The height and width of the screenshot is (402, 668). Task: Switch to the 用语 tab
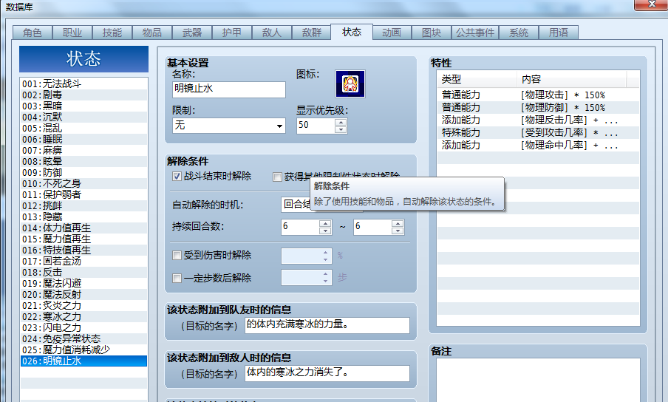click(x=559, y=33)
